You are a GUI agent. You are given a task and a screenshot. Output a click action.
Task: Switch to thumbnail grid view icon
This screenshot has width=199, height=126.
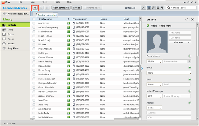point(158,8)
